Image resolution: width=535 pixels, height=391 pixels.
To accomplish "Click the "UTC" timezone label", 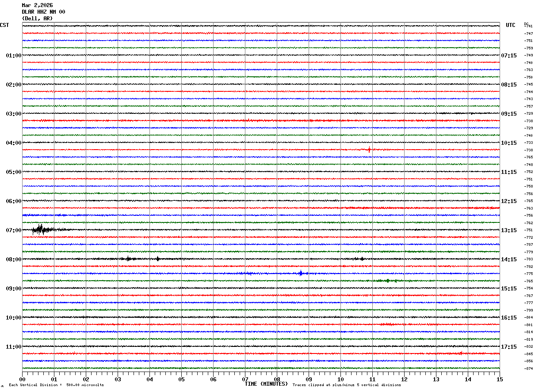I will (x=511, y=25).
